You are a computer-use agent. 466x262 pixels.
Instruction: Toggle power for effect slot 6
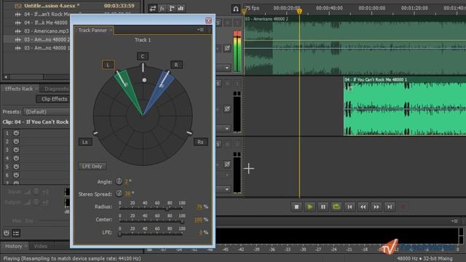(16, 175)
